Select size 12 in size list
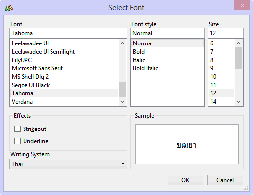Viewport: 253px width, 195px height. click(222, 93)
